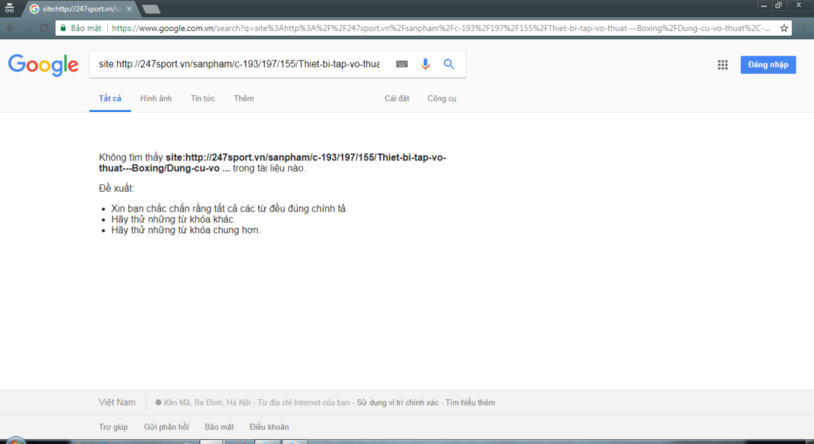This screenshot has height=444, width=814.
Task: Click the Windows Start orb
Action: [15, 441]
